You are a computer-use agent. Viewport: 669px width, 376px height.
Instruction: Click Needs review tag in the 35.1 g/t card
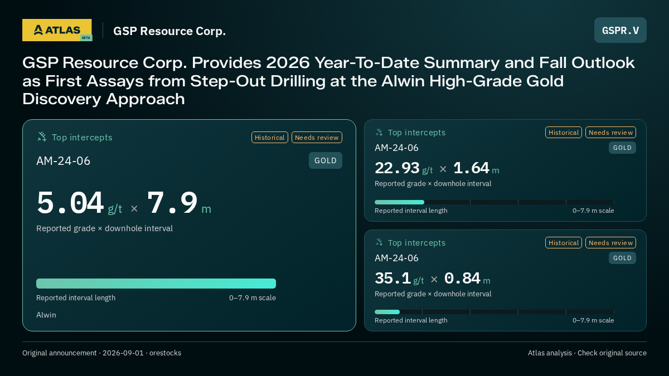[610, 242]
